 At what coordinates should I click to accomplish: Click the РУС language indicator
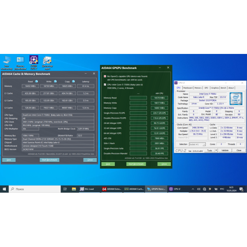coord(222,189)
